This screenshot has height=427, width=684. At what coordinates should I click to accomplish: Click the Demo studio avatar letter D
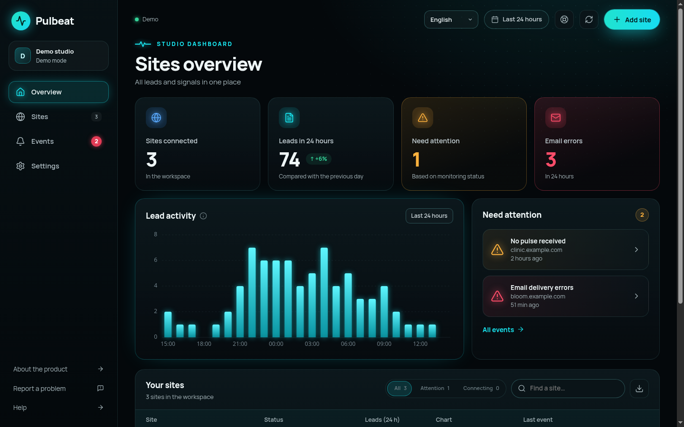(x=23, y=56)
